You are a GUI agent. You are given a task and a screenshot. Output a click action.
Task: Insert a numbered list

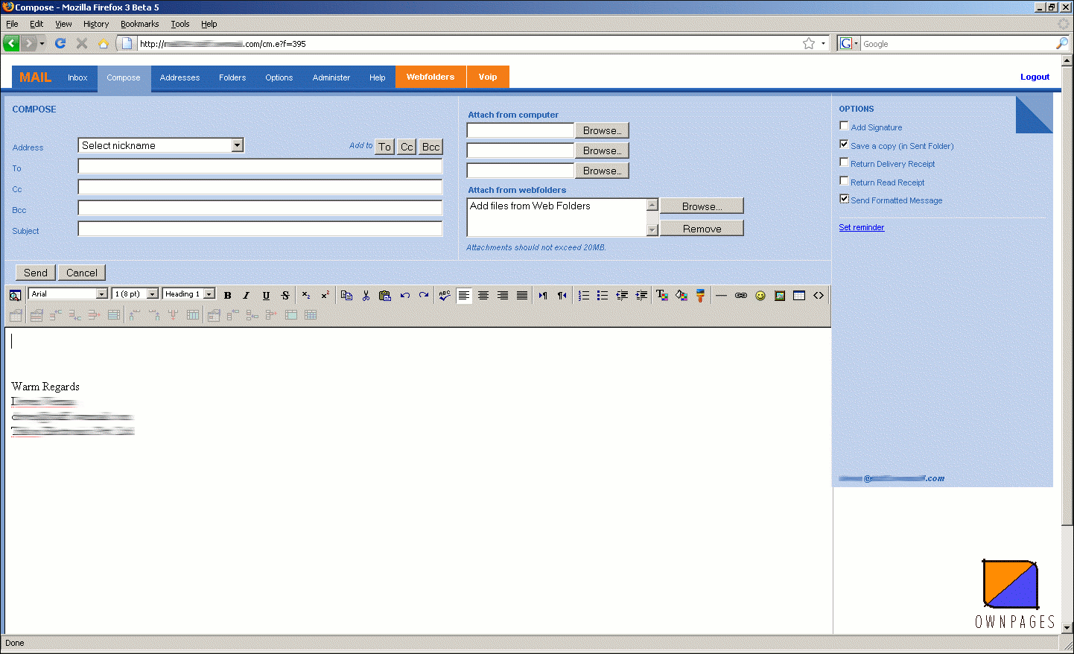pyautogui.click(x=583, y=296)
